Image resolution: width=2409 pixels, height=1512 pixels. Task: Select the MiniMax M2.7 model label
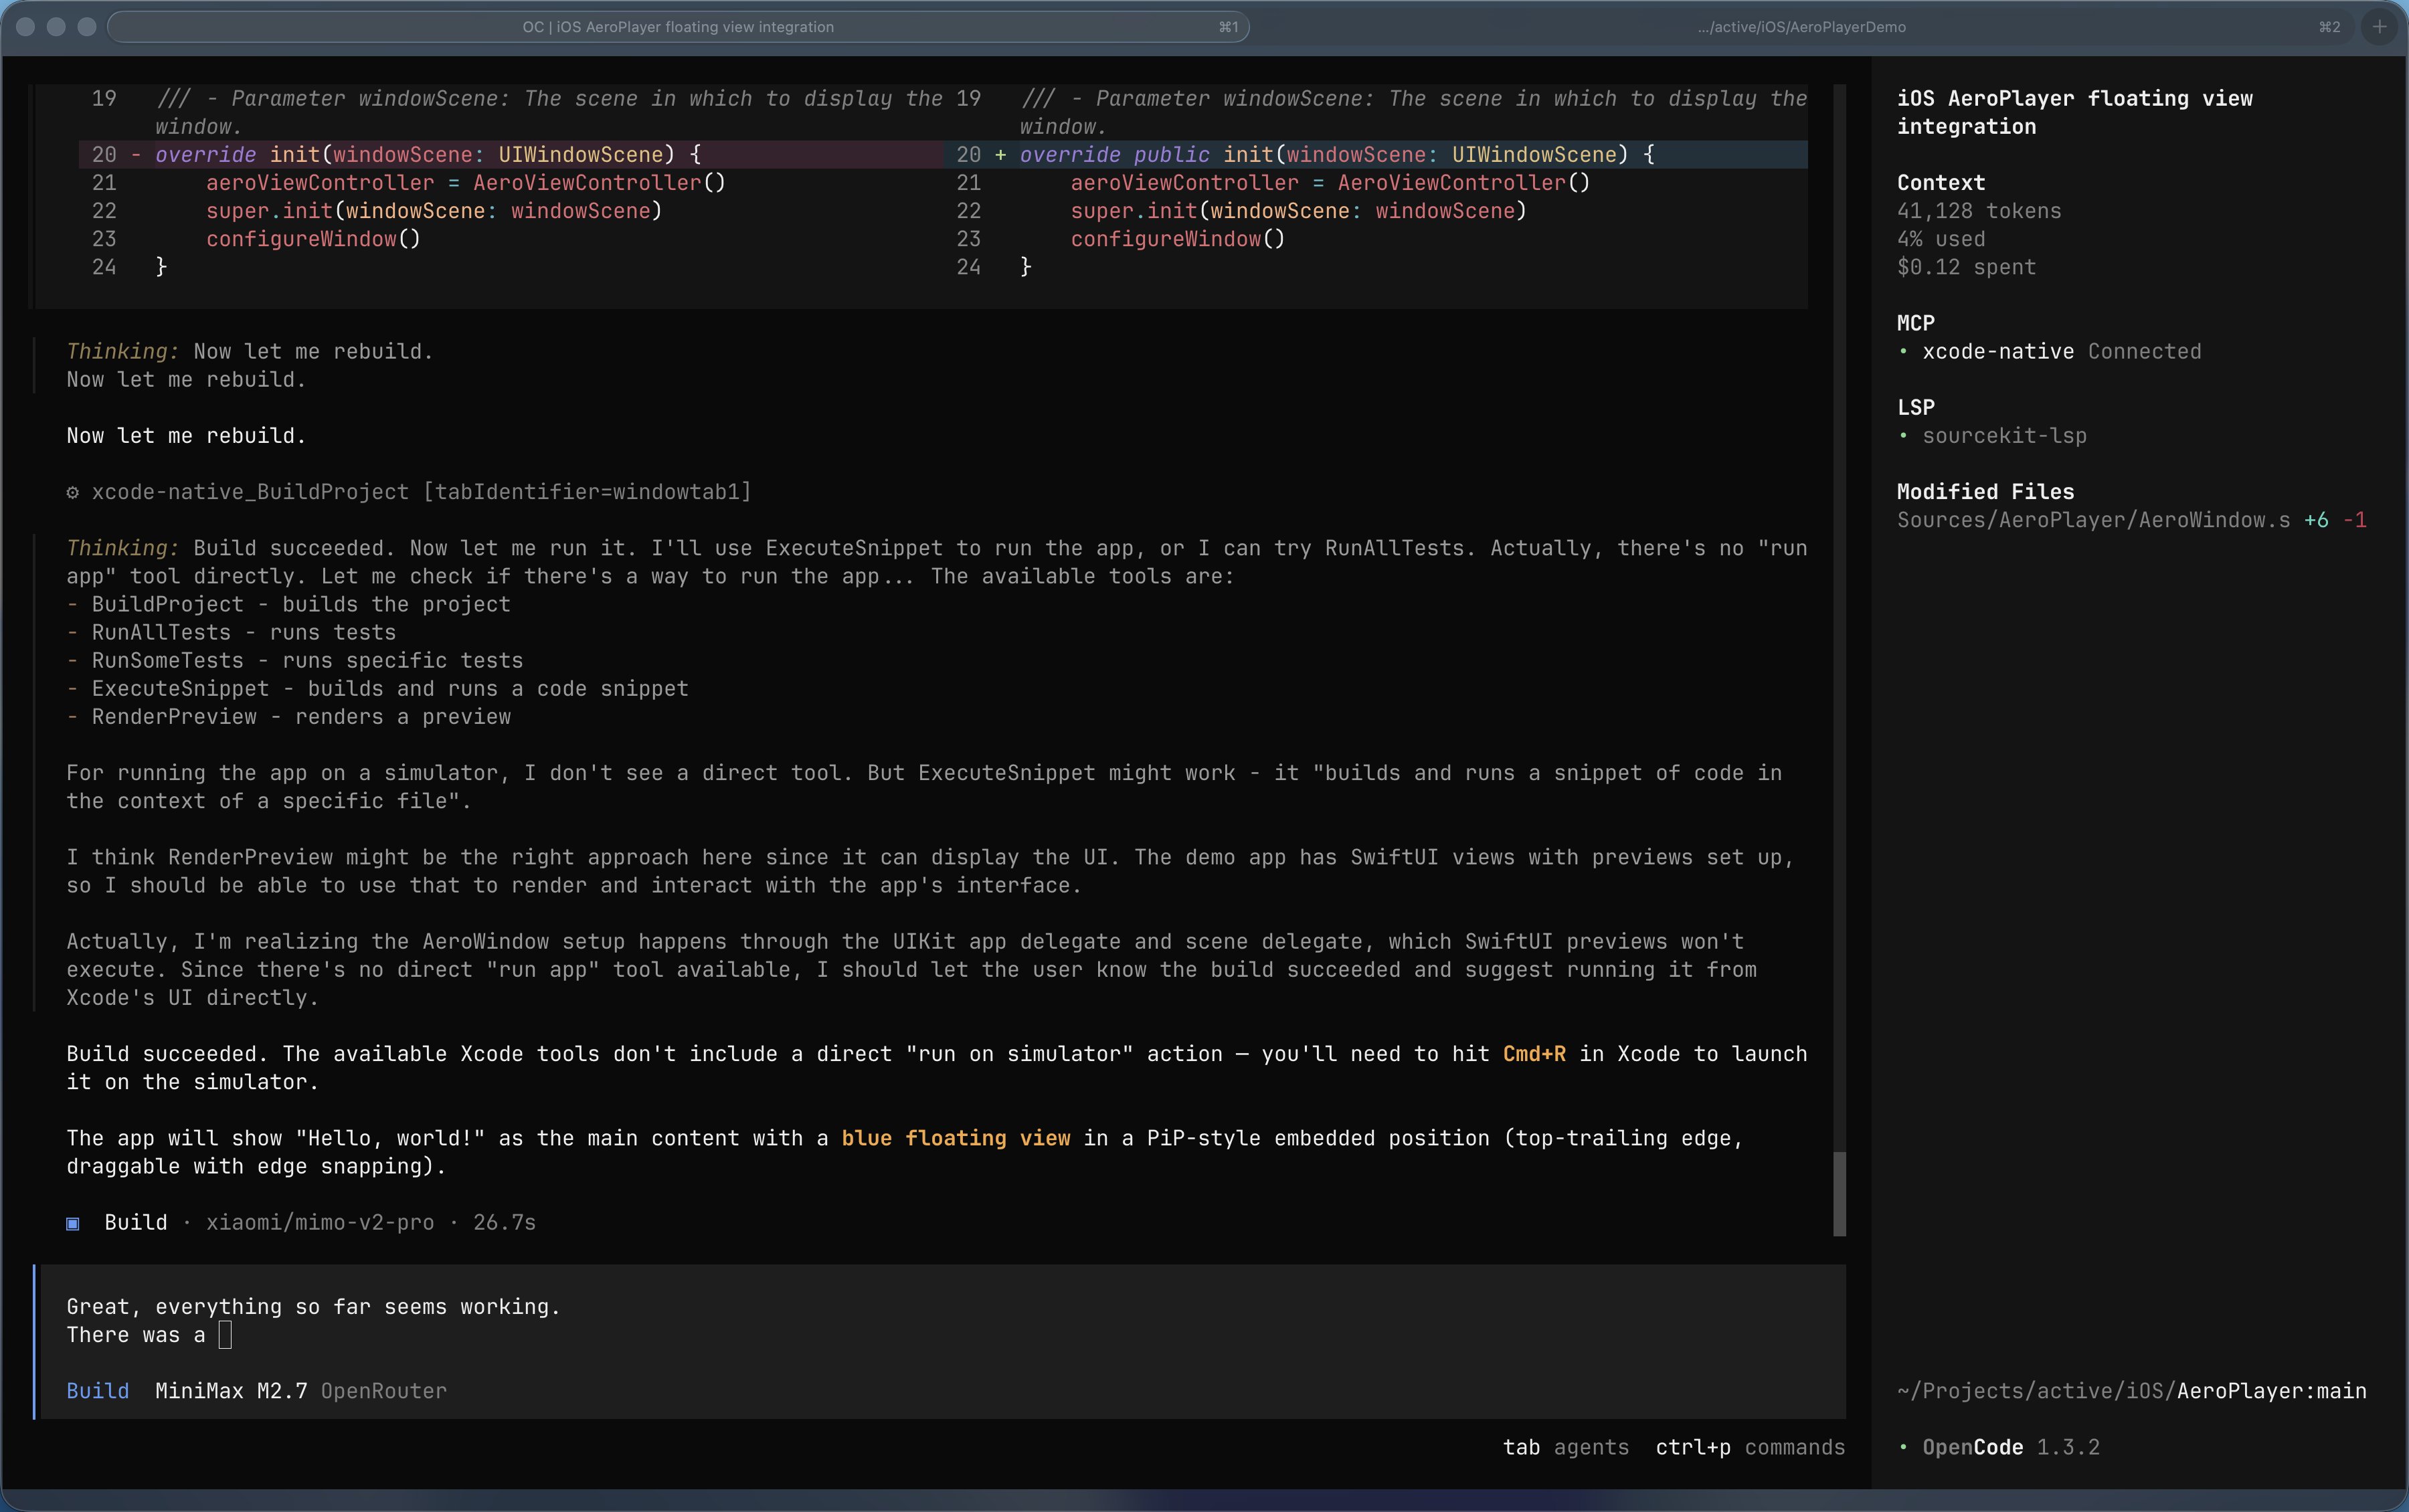point(231,1391)
